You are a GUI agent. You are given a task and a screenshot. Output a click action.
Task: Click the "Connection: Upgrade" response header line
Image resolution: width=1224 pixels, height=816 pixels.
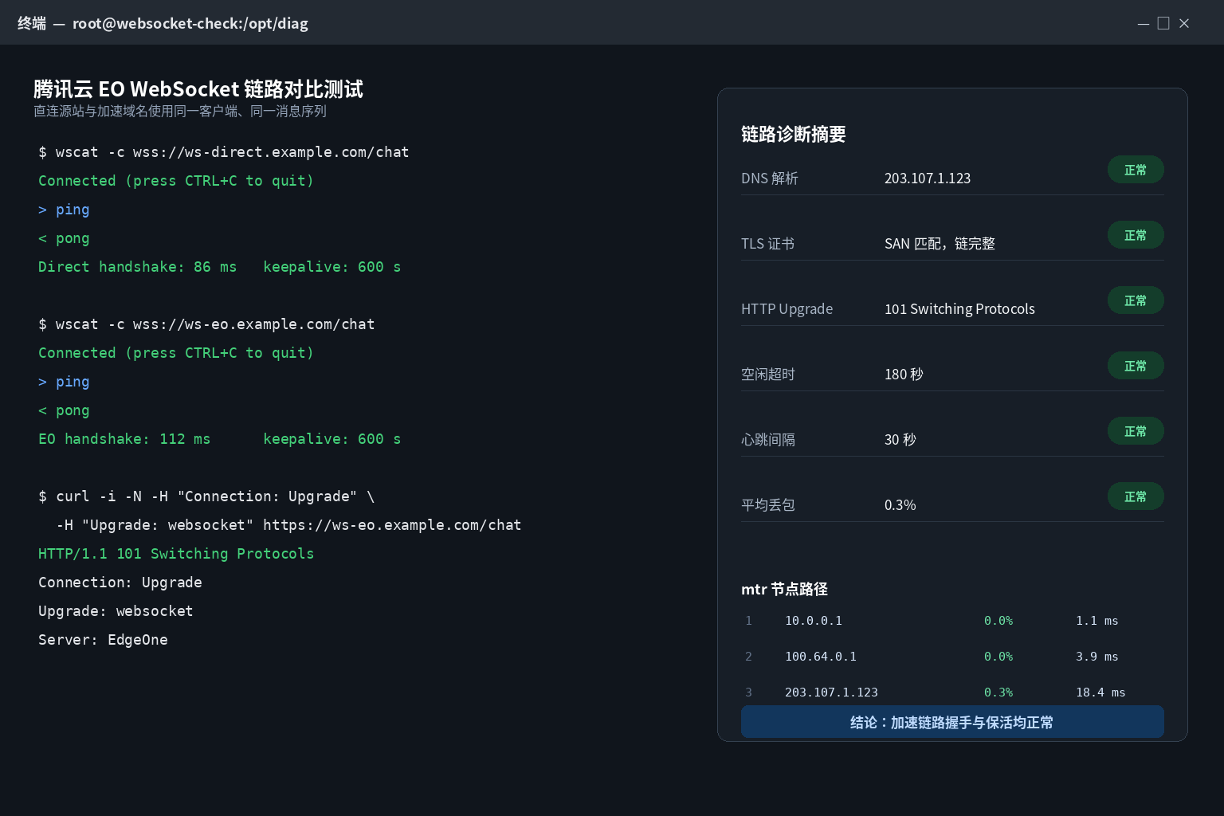[120, 583]
